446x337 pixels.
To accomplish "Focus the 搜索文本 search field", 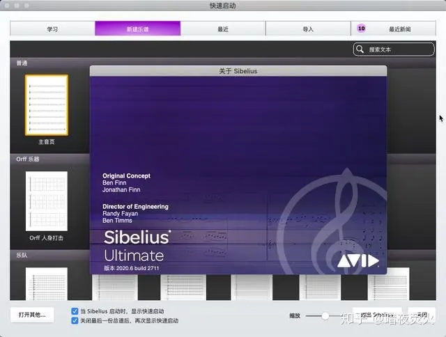I will pyautogui.click(x=394, y=49).
